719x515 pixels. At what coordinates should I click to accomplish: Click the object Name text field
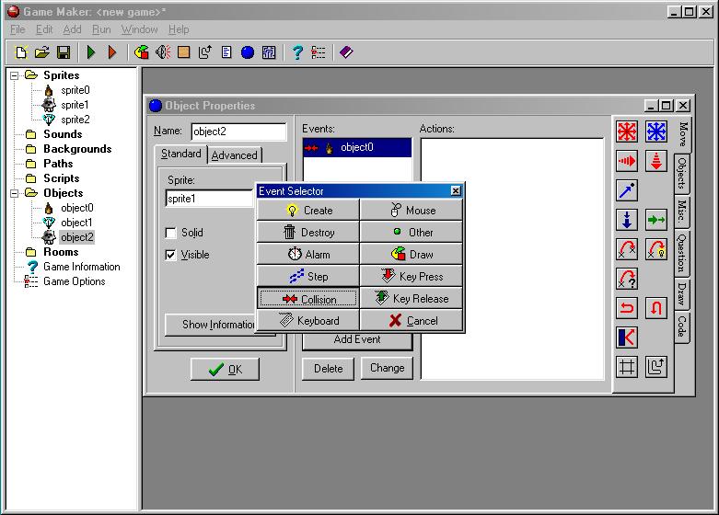click(238, 132)
